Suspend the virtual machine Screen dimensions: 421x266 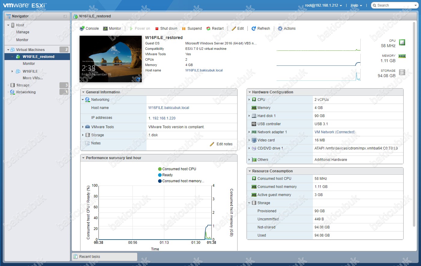click(192, 29)
